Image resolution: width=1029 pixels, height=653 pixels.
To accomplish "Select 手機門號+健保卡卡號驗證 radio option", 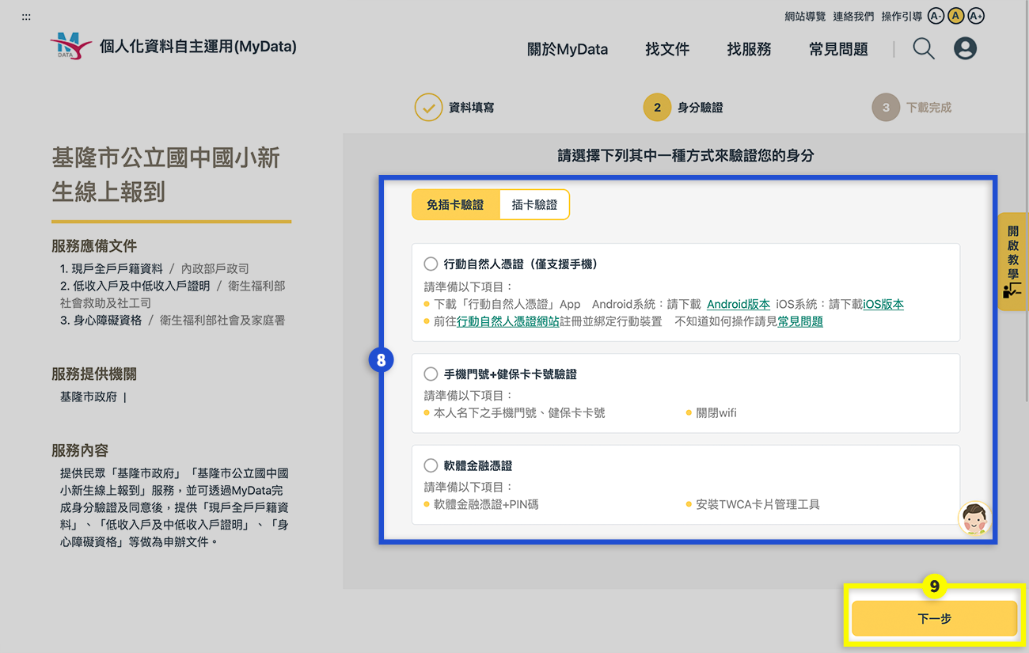I will tap(431, 374).
